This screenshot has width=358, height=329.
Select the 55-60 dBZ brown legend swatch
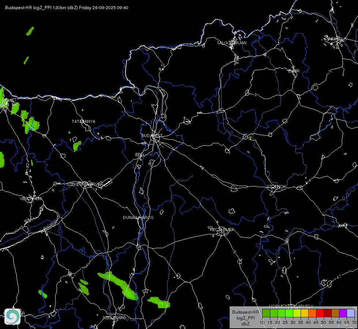(335, 313)
